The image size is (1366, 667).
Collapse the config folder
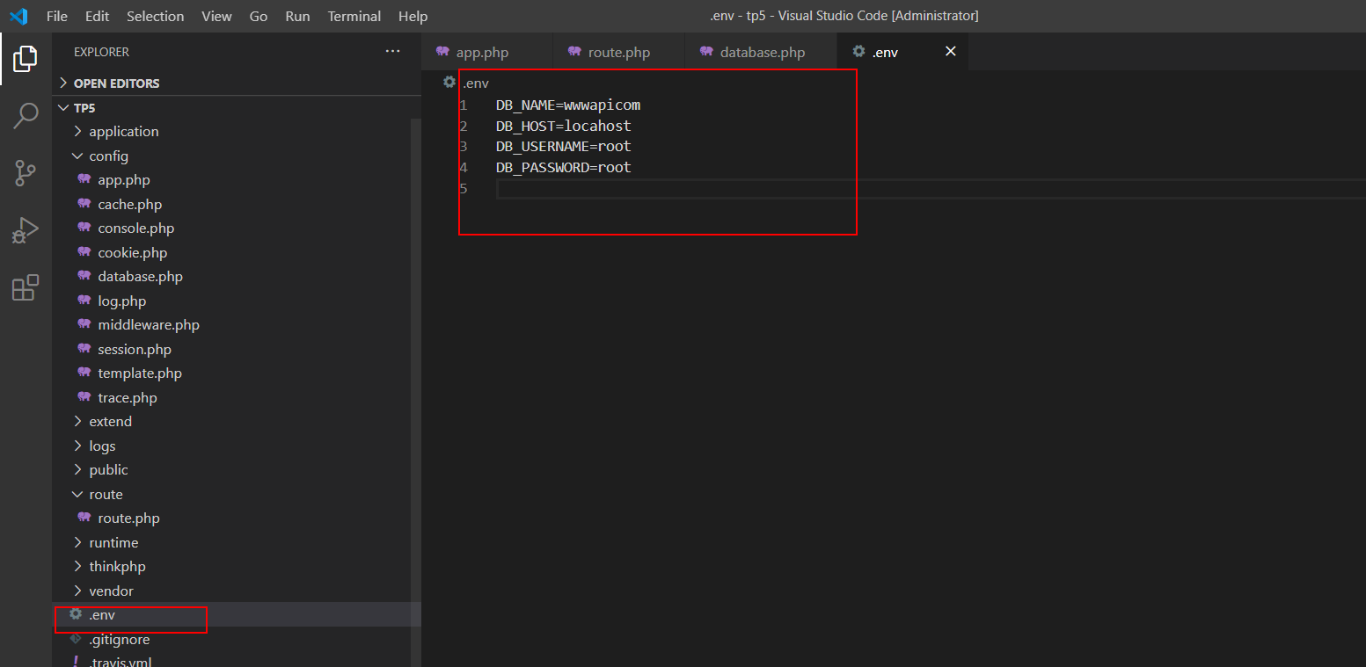point(231,156)
